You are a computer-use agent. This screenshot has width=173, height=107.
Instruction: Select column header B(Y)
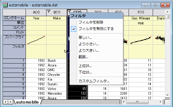point(57,12)
